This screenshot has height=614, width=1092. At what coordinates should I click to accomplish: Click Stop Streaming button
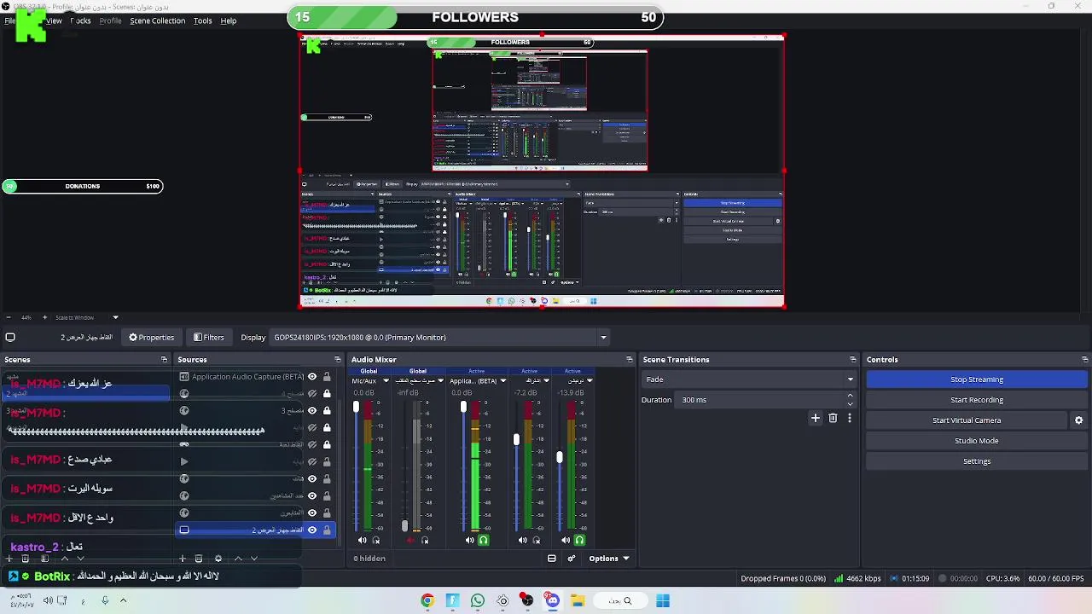977,379
